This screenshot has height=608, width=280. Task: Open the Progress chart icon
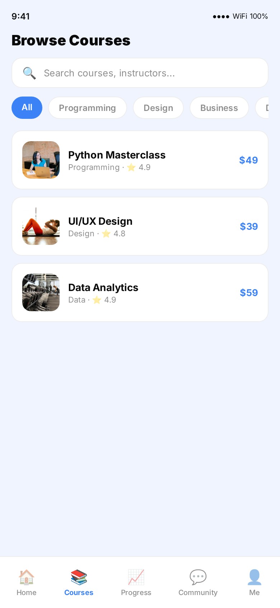pos(136,577)
